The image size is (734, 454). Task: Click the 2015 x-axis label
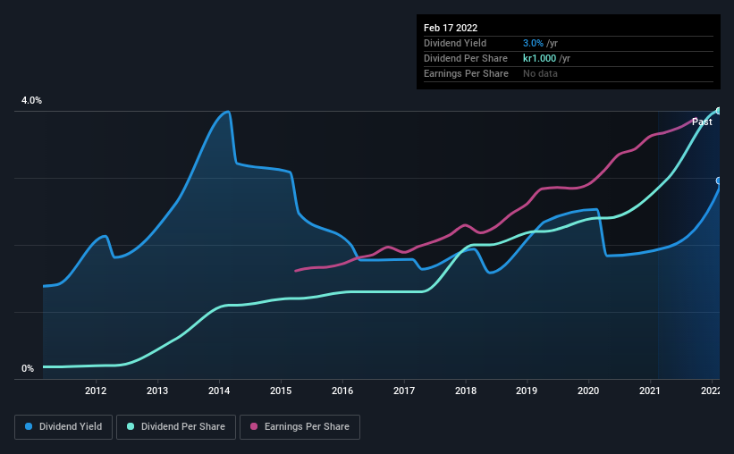[281, 391]
